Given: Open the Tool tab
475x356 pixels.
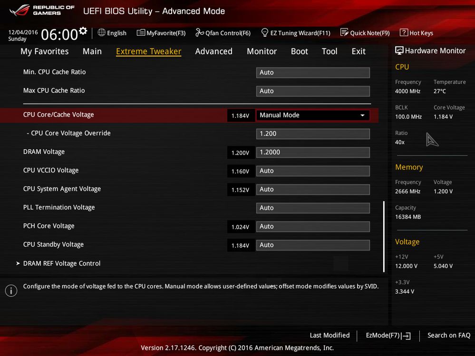Looking at the screenshot, I should [330, 51].
